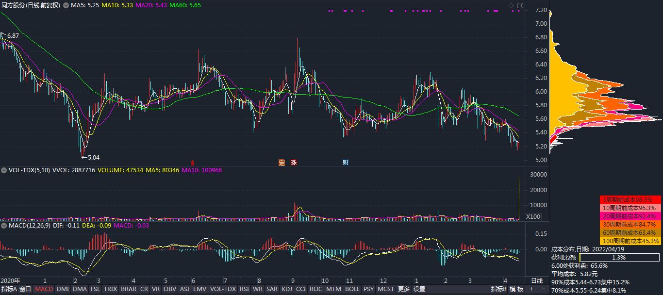The width and height of the screenshot is (663, 295).
Task: Select the TRIX indicator tab
Action: 111,289
